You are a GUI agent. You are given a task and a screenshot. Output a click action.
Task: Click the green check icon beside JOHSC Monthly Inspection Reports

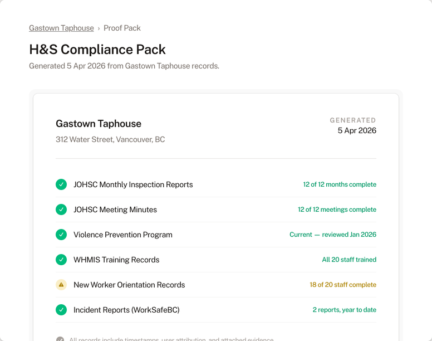click(61, 184)
